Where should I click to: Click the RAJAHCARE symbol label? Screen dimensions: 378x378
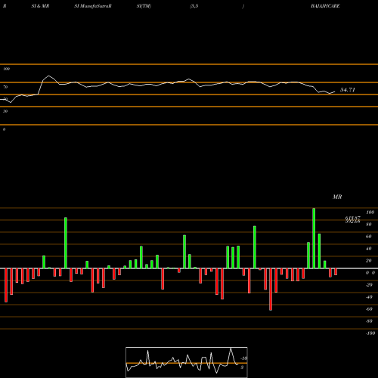325,6
